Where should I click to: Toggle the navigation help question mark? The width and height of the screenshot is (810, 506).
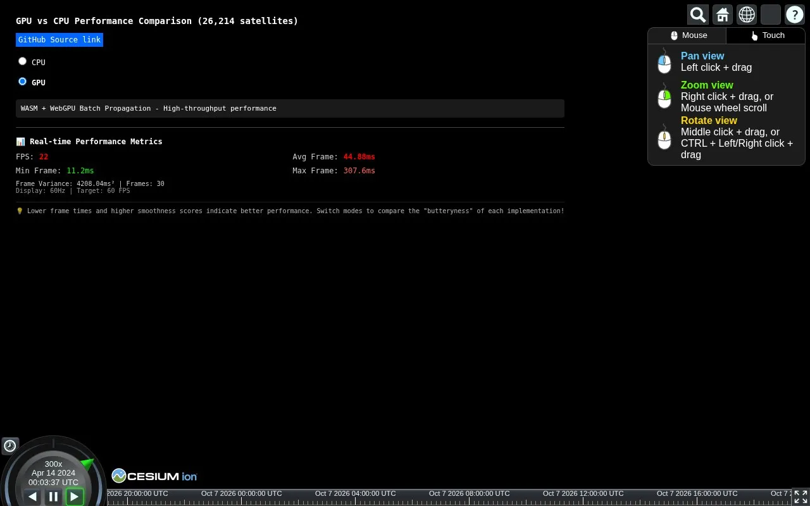pyautogui.click(x=795, y=15)
